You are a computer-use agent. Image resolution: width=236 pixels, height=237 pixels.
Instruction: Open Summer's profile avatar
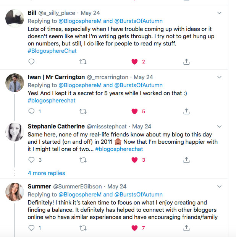coord(15,192)
